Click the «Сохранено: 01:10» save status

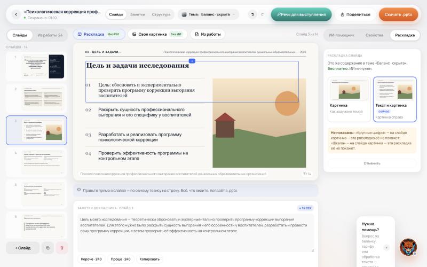(x=42, y=18)
